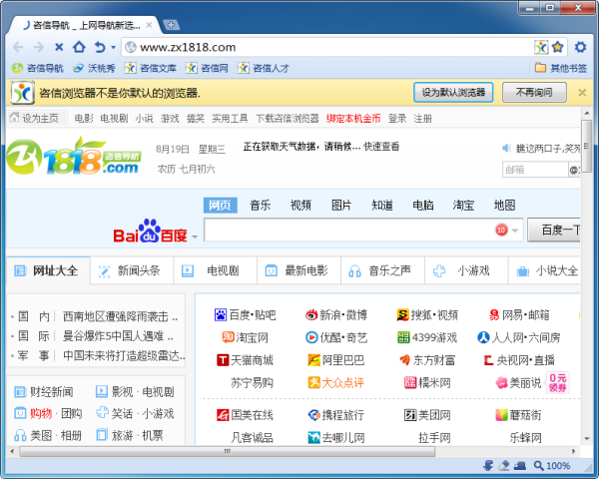Click 设为主页 link
Image resolution: width=599 pixels, height=479 pixels.
click(34, 118)
